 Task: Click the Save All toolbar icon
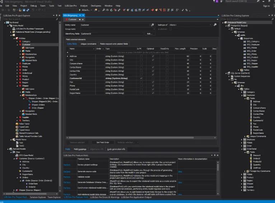28,10
